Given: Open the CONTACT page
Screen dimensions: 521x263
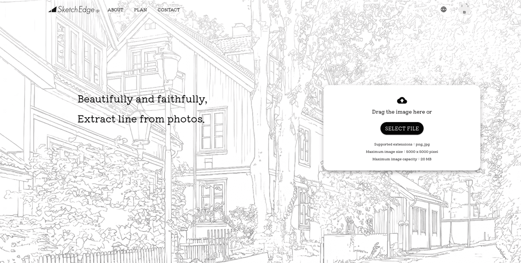Looking at the screenshot, I should click(168, 10).
